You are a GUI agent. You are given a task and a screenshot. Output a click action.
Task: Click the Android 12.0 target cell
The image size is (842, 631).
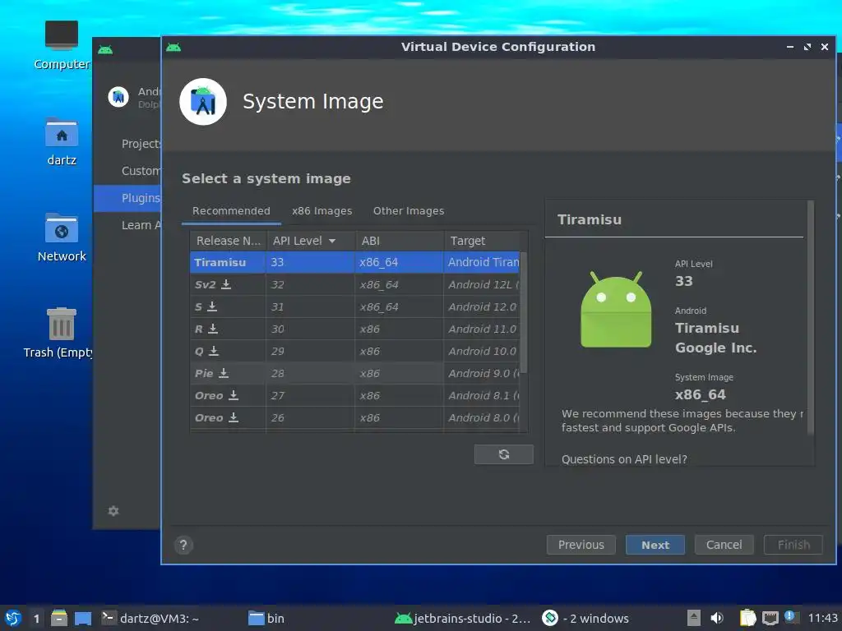(482, 306)
